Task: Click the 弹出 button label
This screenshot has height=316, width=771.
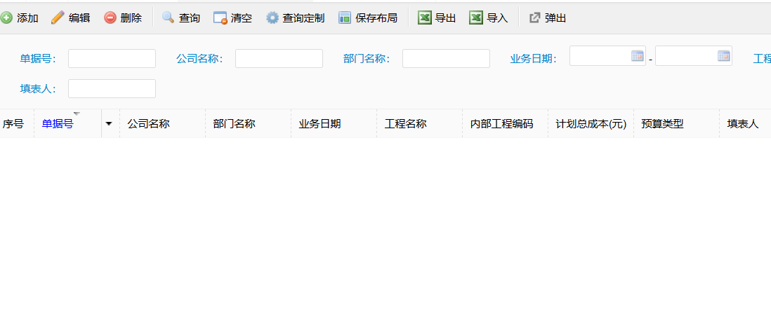Action: (x=555, y=19)
